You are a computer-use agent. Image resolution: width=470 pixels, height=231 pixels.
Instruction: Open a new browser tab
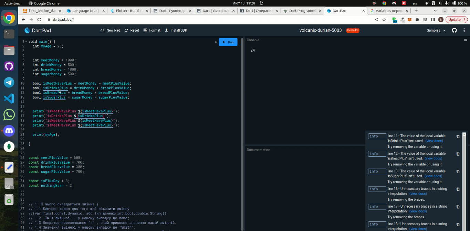pyautogui.click(x=416, y=11)
